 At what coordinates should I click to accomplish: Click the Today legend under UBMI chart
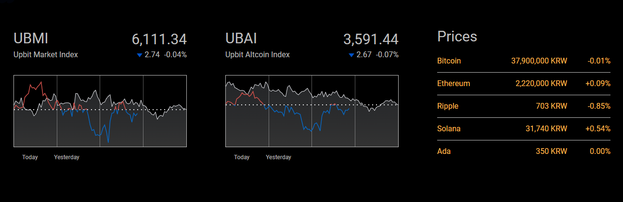click(x=30, y=157)
